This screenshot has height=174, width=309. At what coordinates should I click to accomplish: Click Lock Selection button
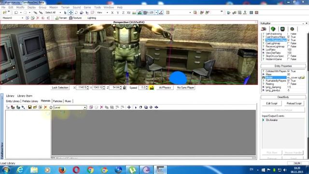click(60, 87)
